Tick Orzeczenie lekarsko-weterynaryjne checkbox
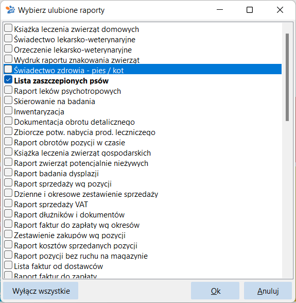 point(8,48)
